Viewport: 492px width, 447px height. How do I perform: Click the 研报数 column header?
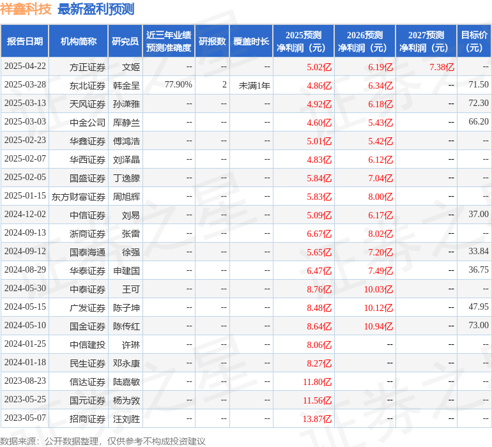pyautogui.click(x=212, y=42)
